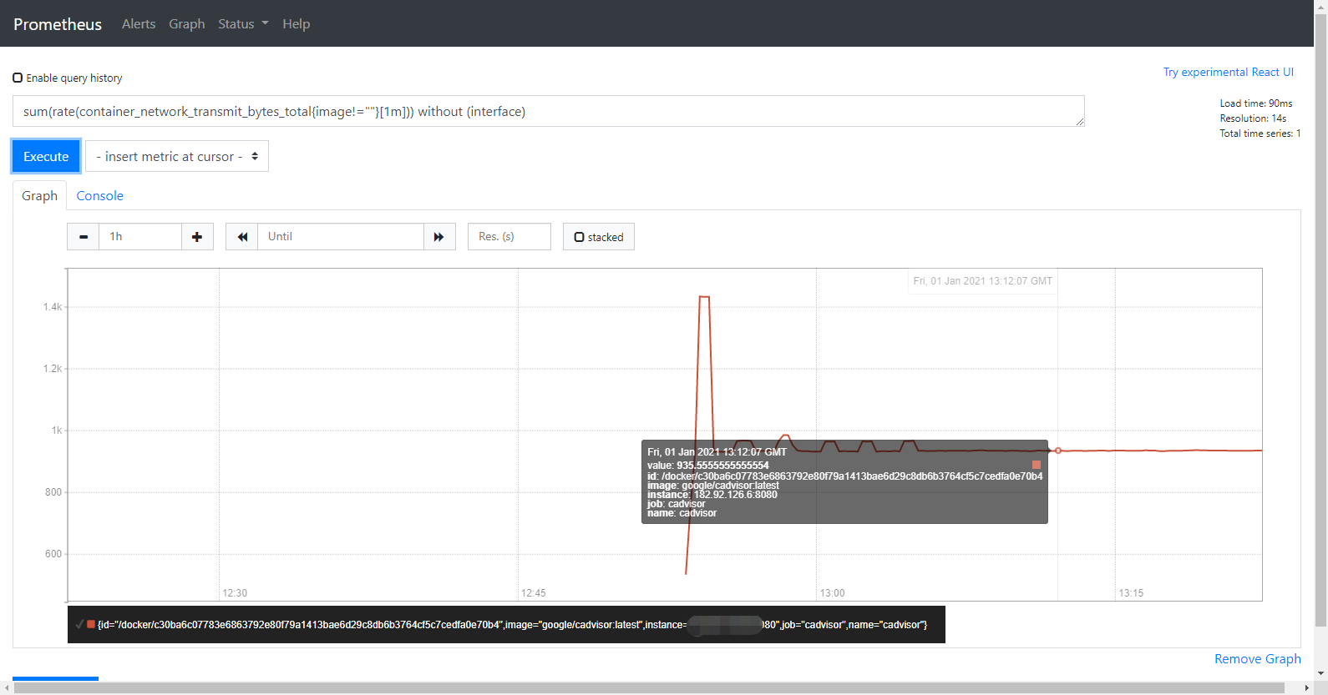The height and width of the screenshot is (695, 1328).
Task: Click the Total time series: 1 text
Action: pyautogui.click(x=1260, y=133)
